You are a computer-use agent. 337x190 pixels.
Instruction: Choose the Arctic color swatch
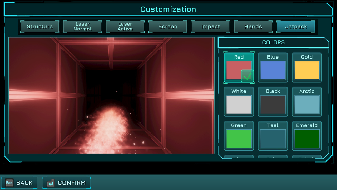307,104
